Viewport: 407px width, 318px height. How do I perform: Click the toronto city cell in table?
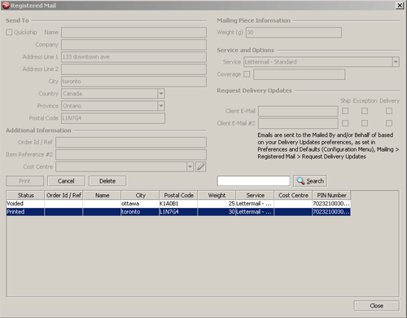pyautogui.click(x=140, y=212)
